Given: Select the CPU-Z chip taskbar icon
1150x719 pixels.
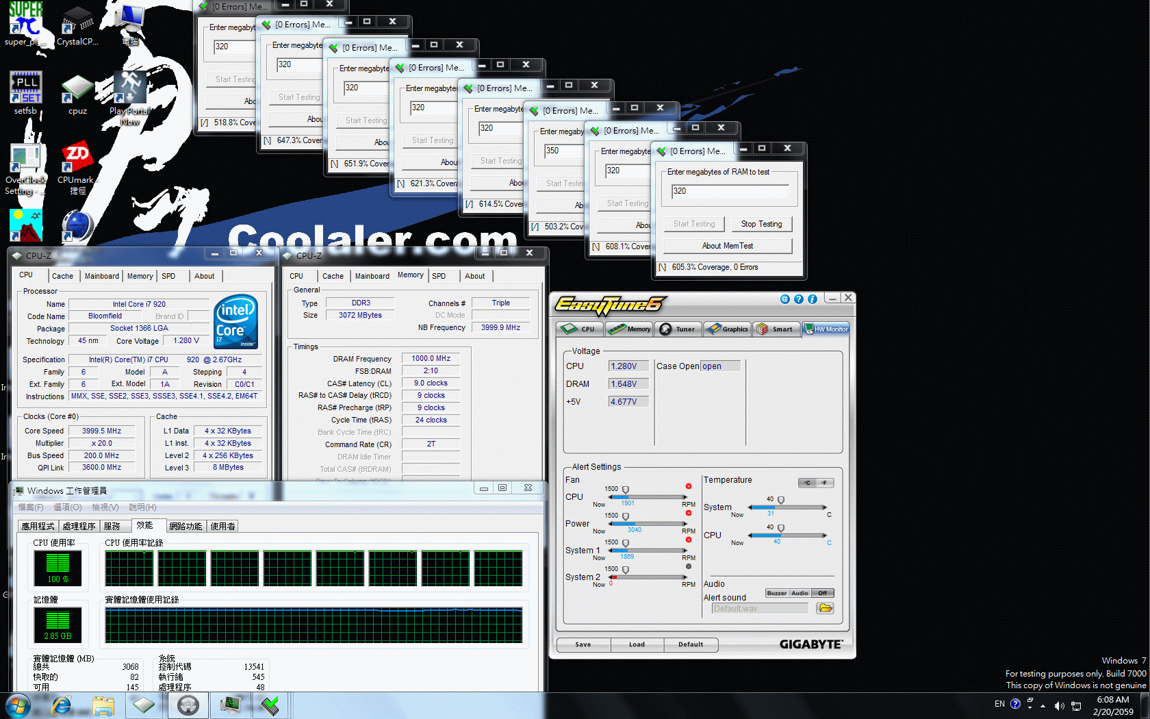Looking at the screenshot, I should point(144,705).
